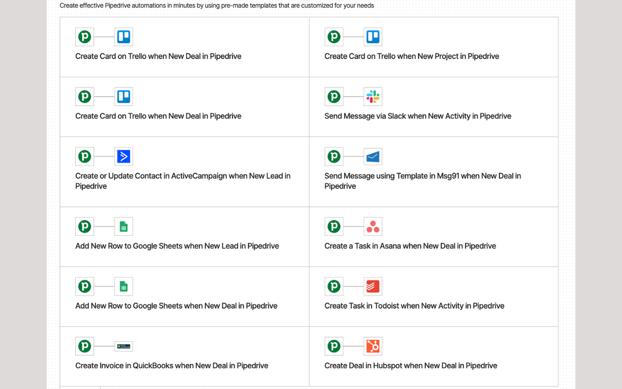622x389 pixels.
Task: Open Create Invoice in QuickBooks template
Action: coord(185,356)
